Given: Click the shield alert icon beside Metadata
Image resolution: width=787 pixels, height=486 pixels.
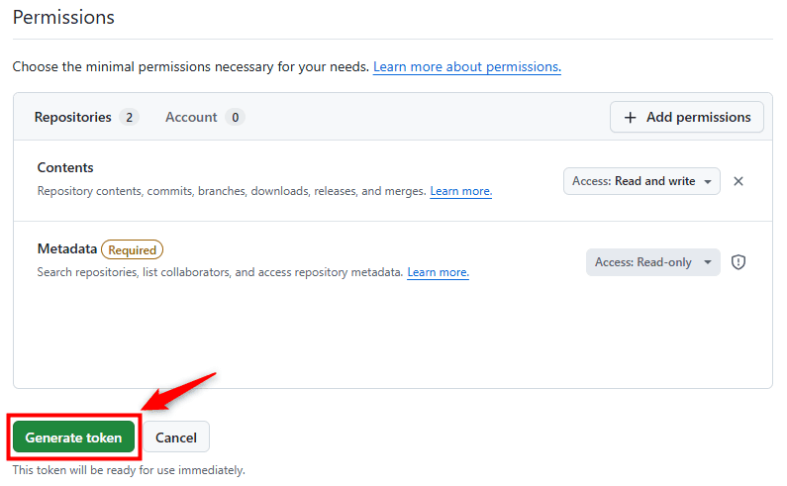Looking at the screenshot, I should 738,262.
